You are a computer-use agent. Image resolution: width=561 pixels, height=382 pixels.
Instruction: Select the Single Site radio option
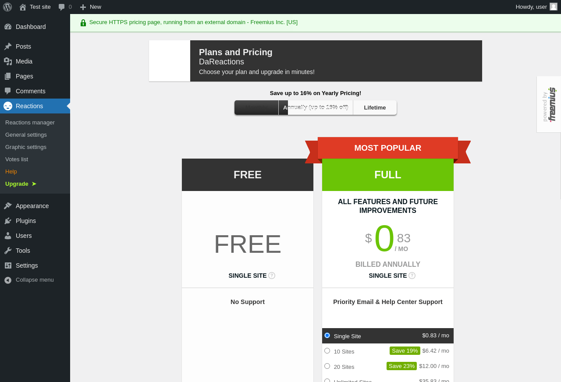point(327,336)
